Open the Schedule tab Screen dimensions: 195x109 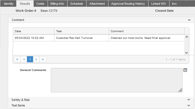[x=76, y=4]
